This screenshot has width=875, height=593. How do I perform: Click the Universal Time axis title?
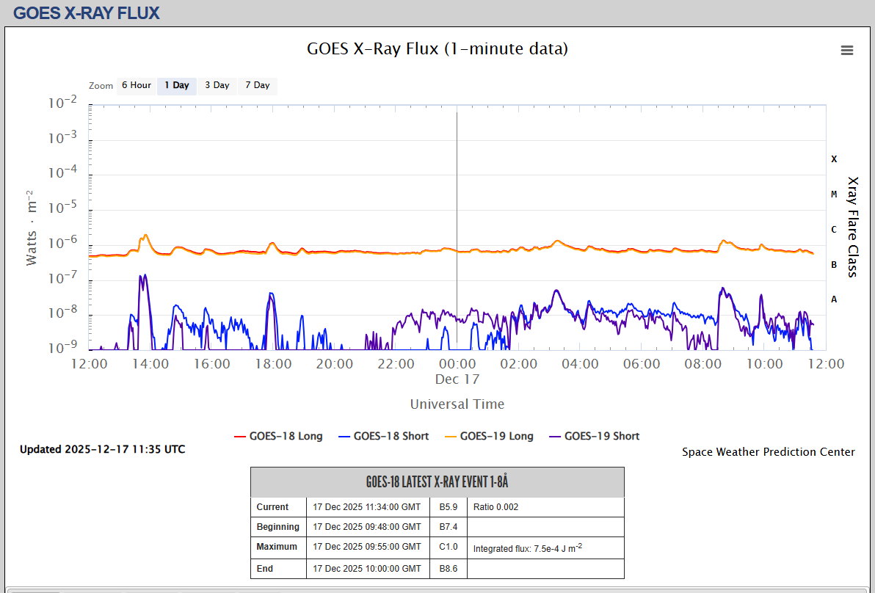click(x=457, y=404)
